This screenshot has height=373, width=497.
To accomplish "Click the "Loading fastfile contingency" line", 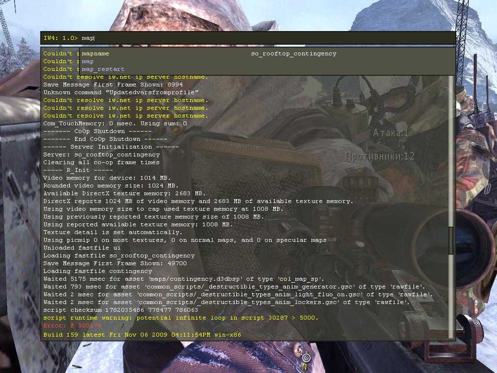I will pos(98,271).
